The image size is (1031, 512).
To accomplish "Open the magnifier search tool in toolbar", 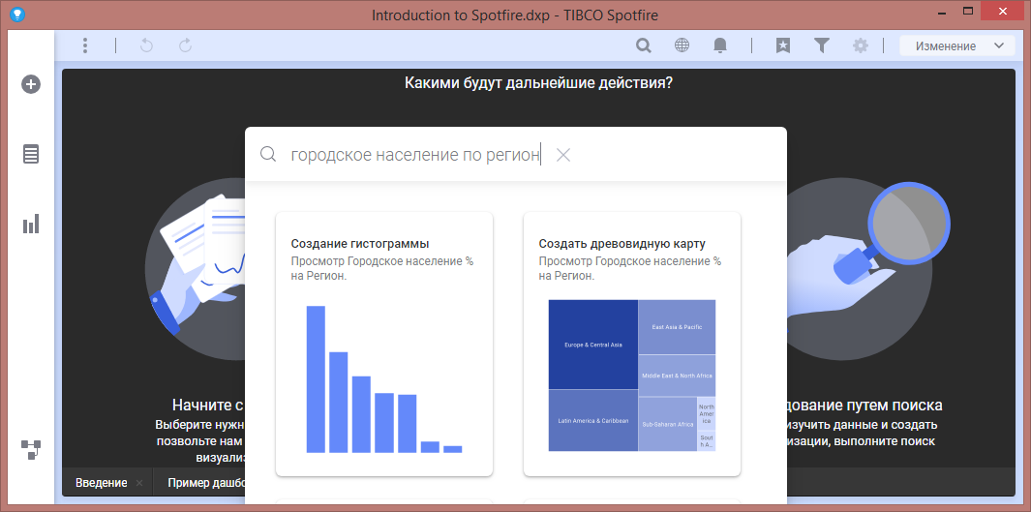I will pos(644,45).
